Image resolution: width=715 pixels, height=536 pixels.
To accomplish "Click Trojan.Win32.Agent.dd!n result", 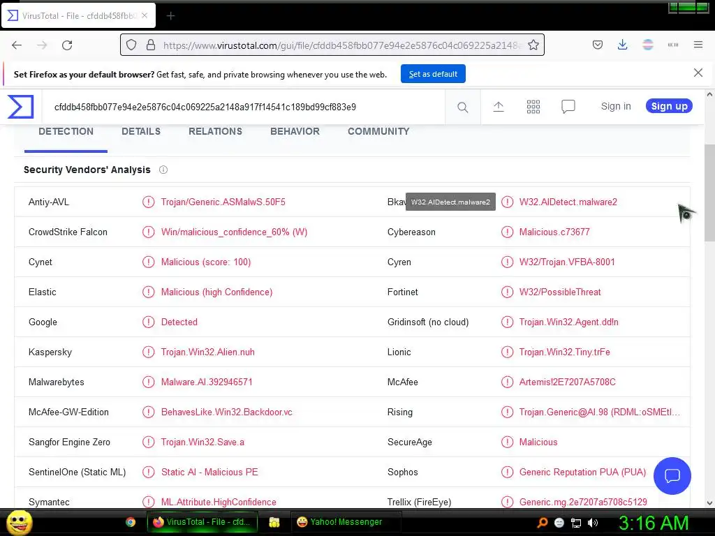I will 568,322.
